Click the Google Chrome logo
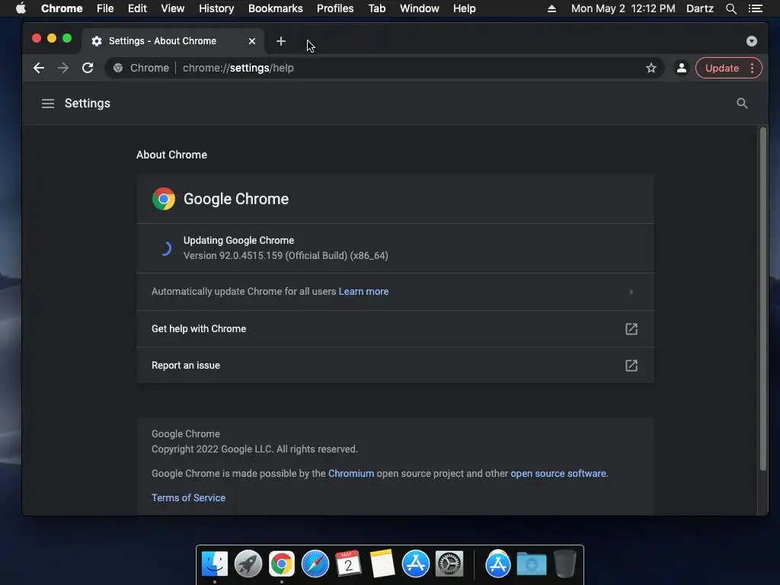Viewport: 780px width, 585px height. pyautogui.click(x=163, y=199)
